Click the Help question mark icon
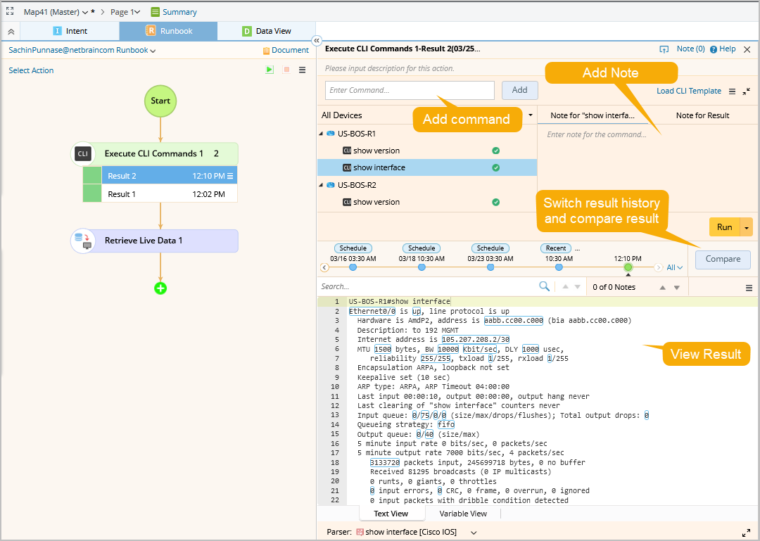 pos(714,49)
